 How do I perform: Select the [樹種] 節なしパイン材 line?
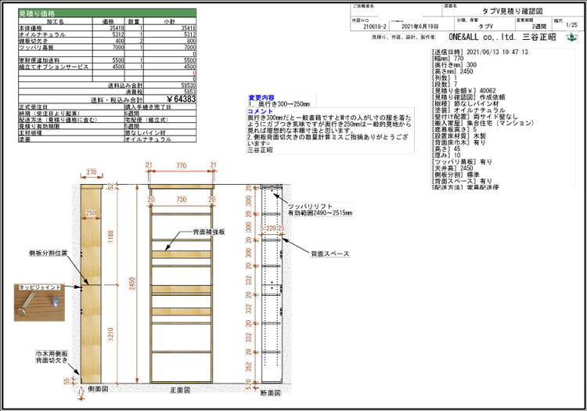coord(465,103)
